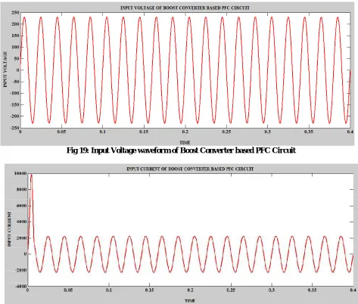Click the INPUT CURRENT y-axis label

(9, 229)
